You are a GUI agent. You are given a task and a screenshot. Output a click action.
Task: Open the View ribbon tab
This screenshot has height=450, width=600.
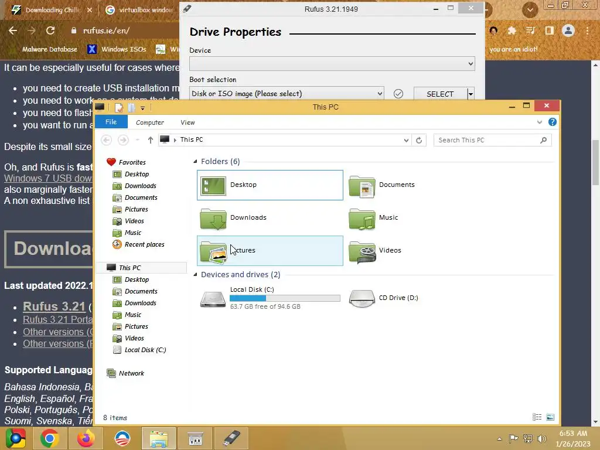(x=187, y=122)
